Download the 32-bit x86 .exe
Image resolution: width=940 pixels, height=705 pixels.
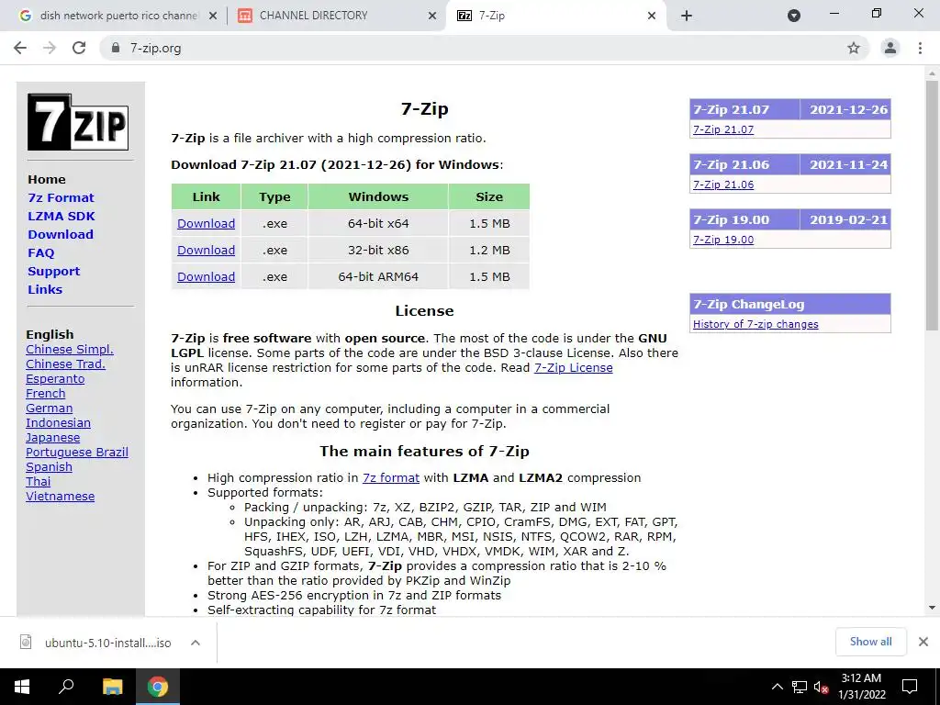click(x=206, y=250)
